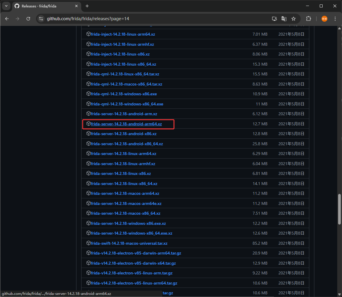342x297 pixels.
Task: Click package icon beside frida-server-14.2.18-linux-x86.xz
Action: (88, 173)
